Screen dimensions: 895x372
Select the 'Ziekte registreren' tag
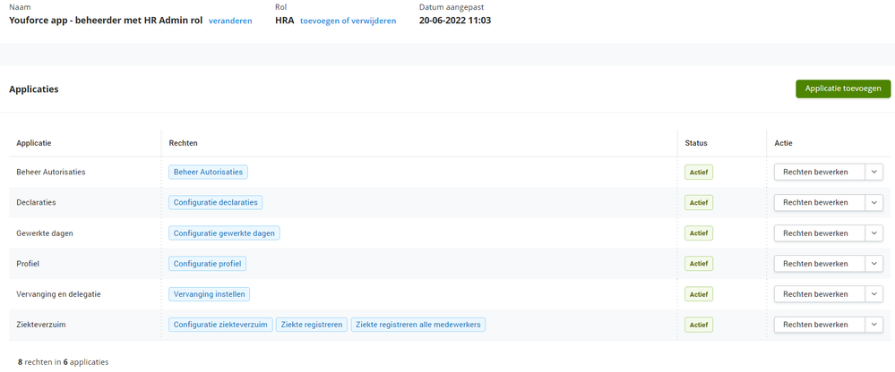[312, 325]
